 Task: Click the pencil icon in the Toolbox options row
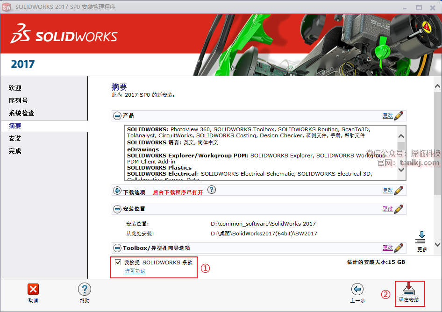[x=399, y=248]
